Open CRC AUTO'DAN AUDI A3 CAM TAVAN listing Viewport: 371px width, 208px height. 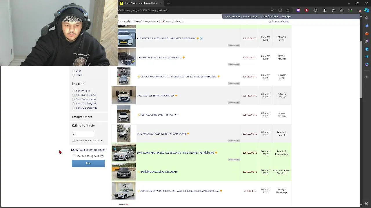(161, 134)
